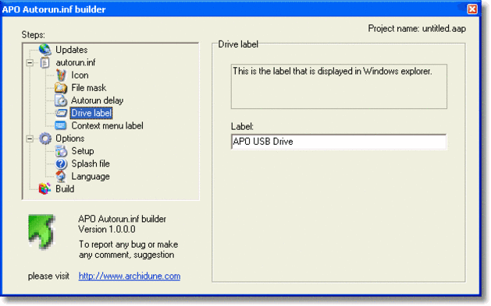
Task: Open the archidune.com website link
Action: 130,276
